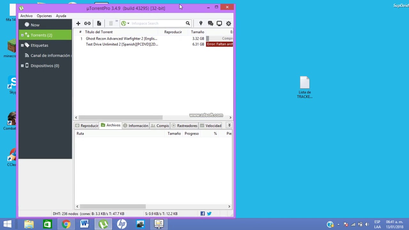Open Twitter icon in status bar
Viewport: 409px width, 230px height.
tap(209, 214)
